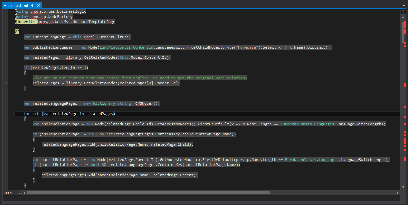Screen dimensions: 408x205
Task: Click the horizontal scrollbar left arrow
Action: point(25,193)
